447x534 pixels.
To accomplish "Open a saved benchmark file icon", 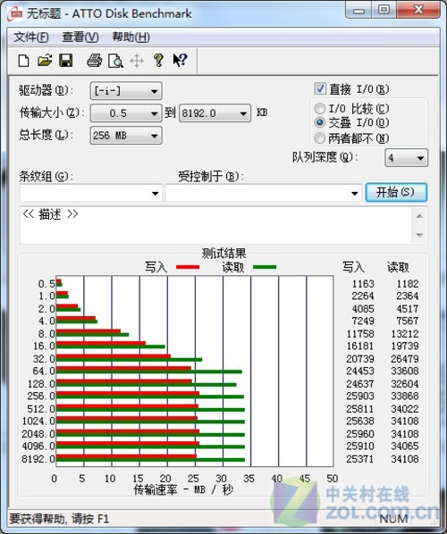I will click(45, 61).
